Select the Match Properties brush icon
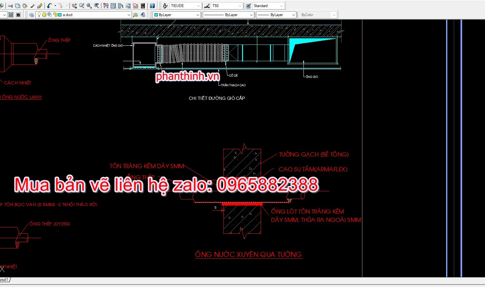The height and width of the screenshot is (287, 485). tap(33, 6)
